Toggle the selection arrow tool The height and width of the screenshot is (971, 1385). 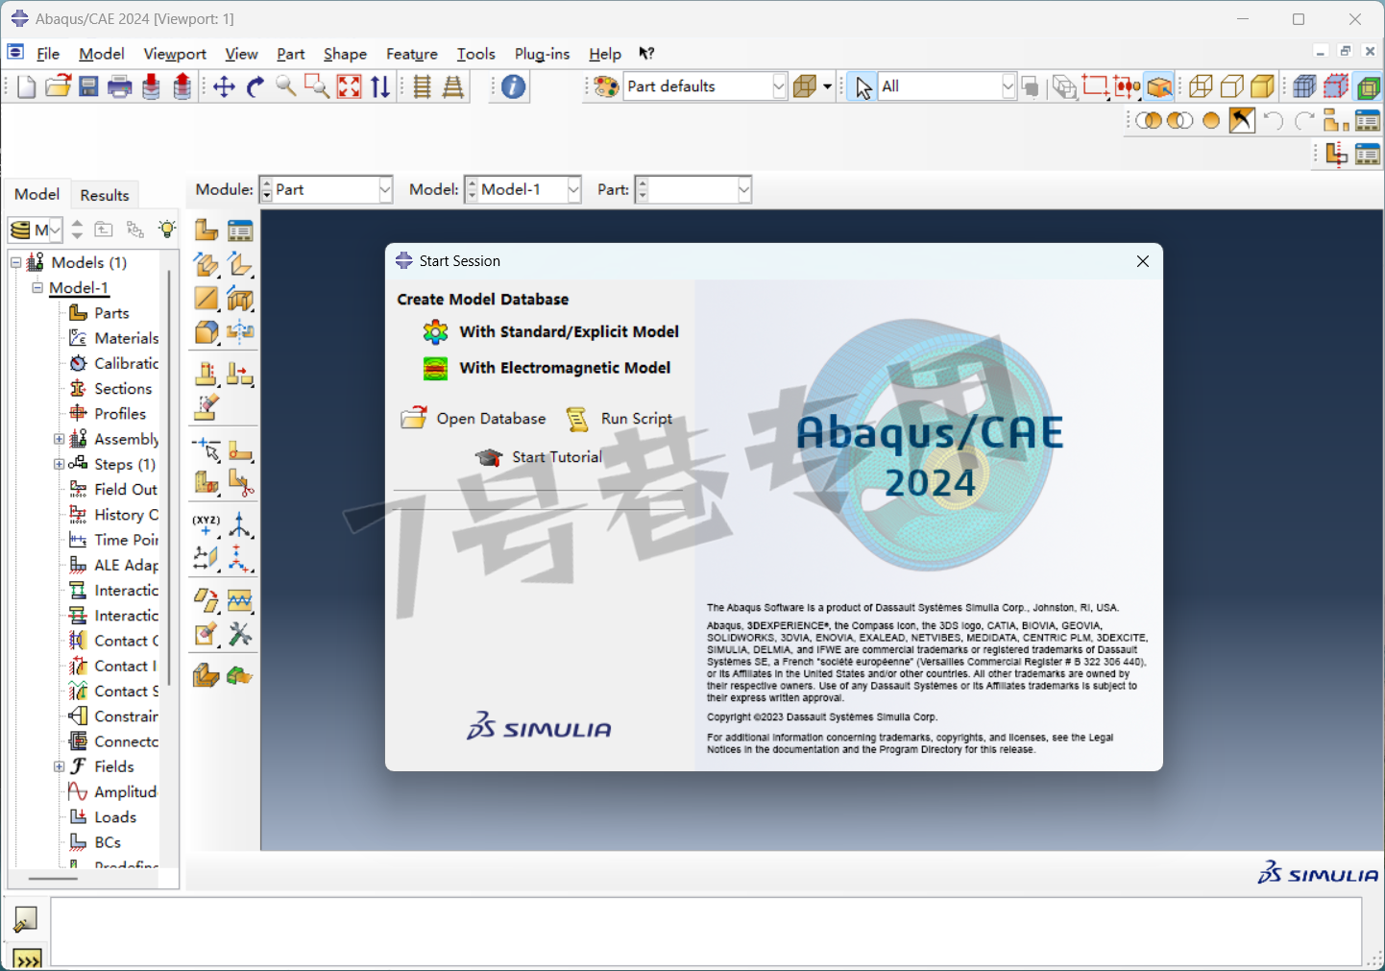coord(863,87)
